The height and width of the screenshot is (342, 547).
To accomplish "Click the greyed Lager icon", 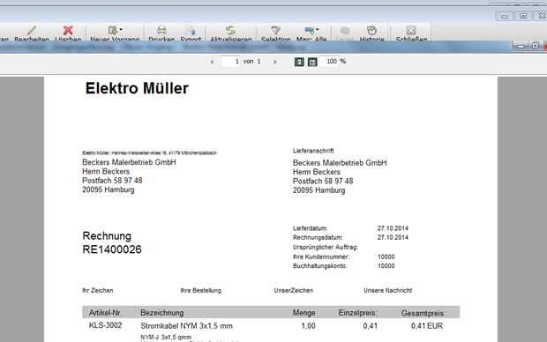I will [345, 30].
